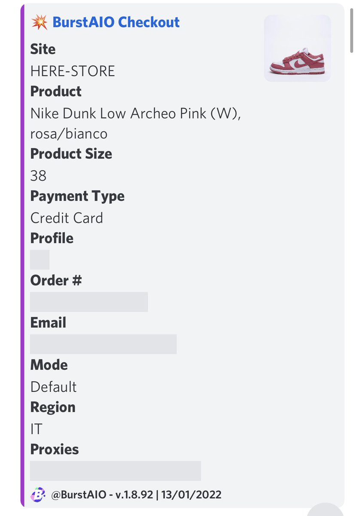Reveal the hidden Profile spoiler
This screenshot has height=516, width=356.
(40, 260)
